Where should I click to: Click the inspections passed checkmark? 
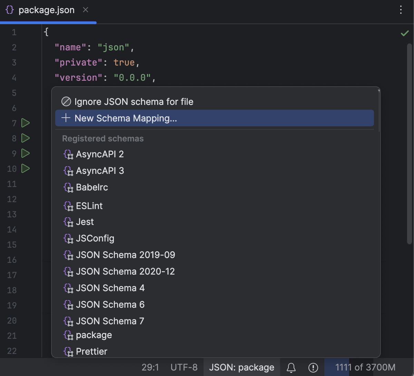405,33
